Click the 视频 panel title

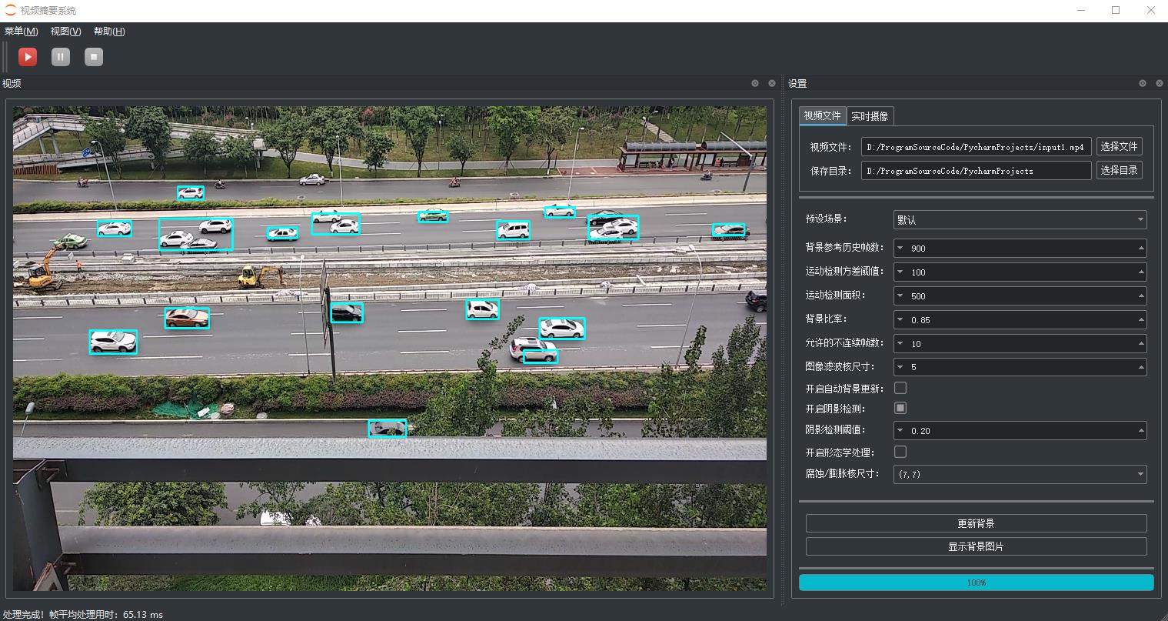[12, 83]
